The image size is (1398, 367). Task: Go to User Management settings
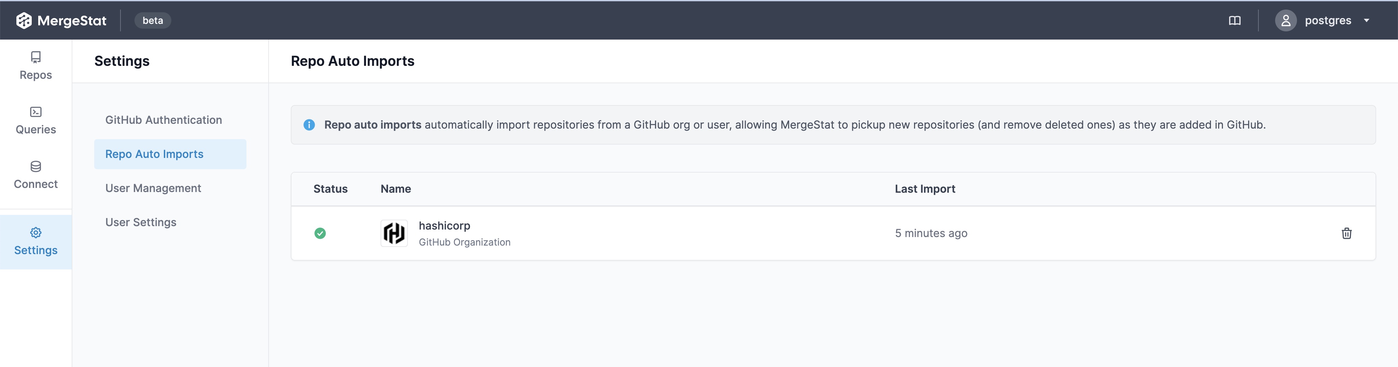153,188
